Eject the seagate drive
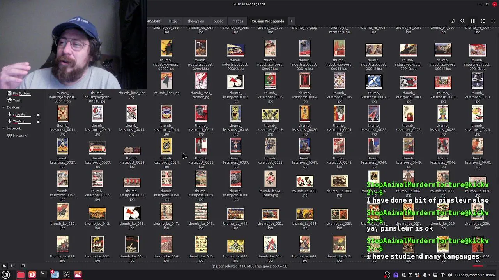This screenshot has width=499, height=280. coord(38,115)
